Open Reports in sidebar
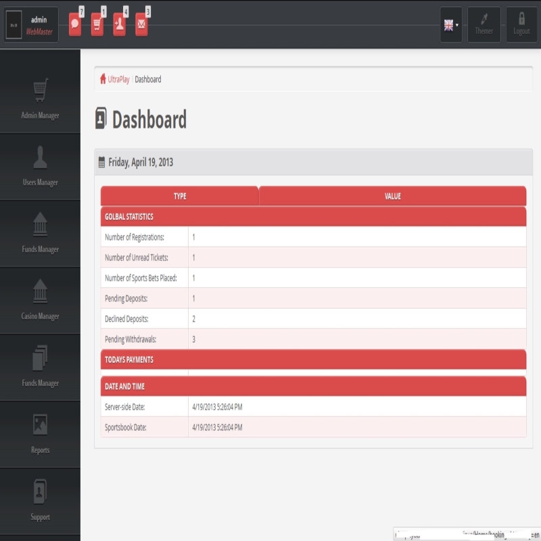 (40, 434)
